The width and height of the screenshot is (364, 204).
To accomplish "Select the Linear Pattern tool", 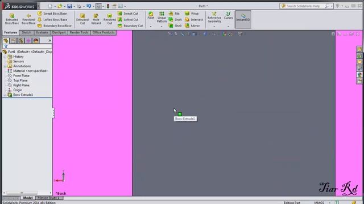I will point(162,17).
